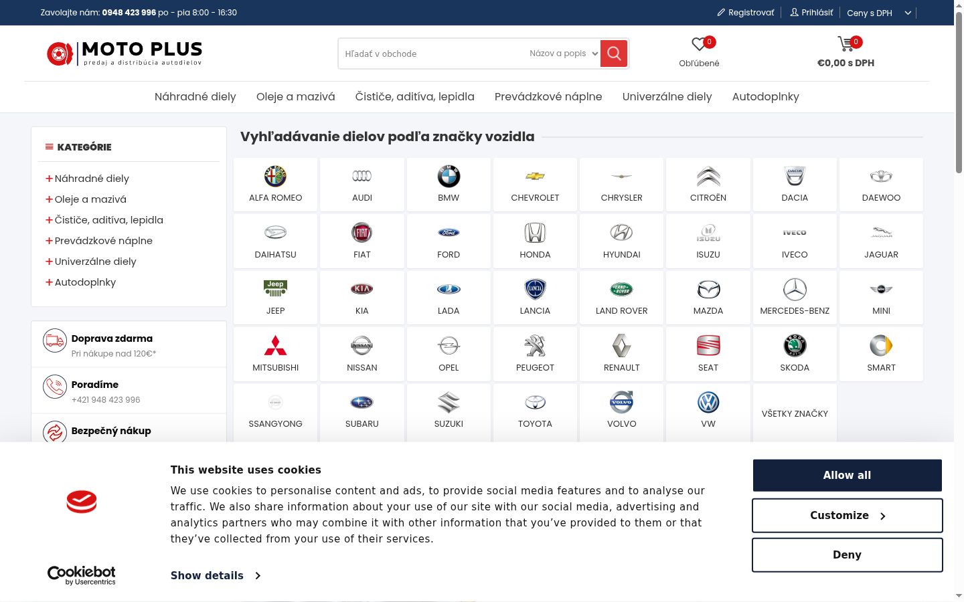Expand Čističe, aditíva, lepidla category
This screenshot has width=964, height=602.
[49, 220]
